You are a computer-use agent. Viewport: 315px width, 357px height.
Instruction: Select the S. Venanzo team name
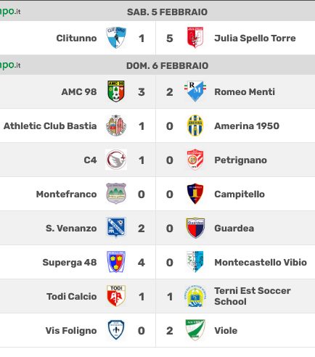pyautogui.click(x=71, y=229)
